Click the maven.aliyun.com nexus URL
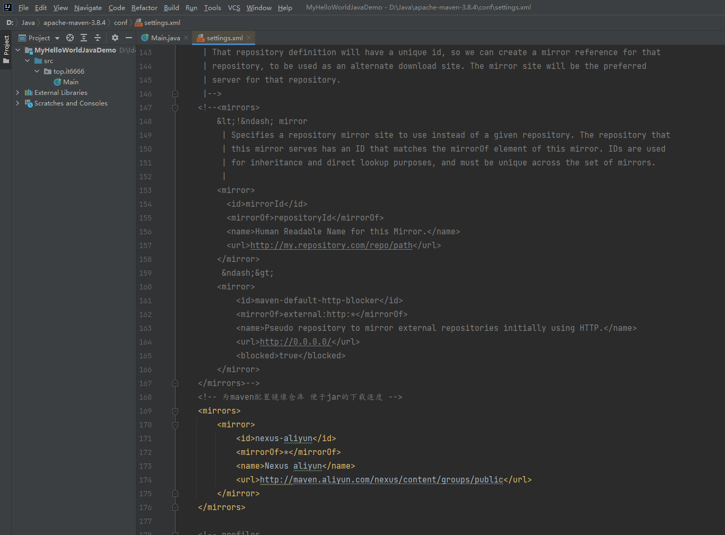This screenshot has width=725, height=535. (x=381, y=480)
